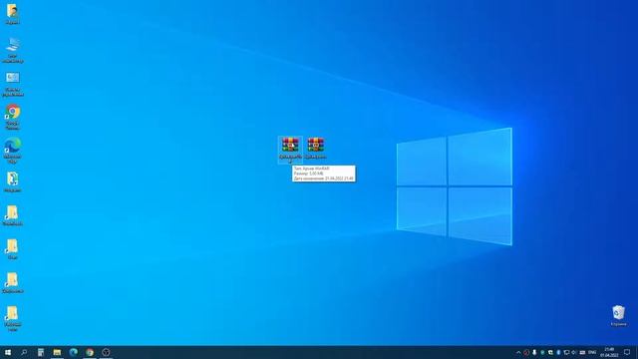This screenshot has height=359, width=638.
Task: Open the taskbar clock and date
Action: (609, 352)
